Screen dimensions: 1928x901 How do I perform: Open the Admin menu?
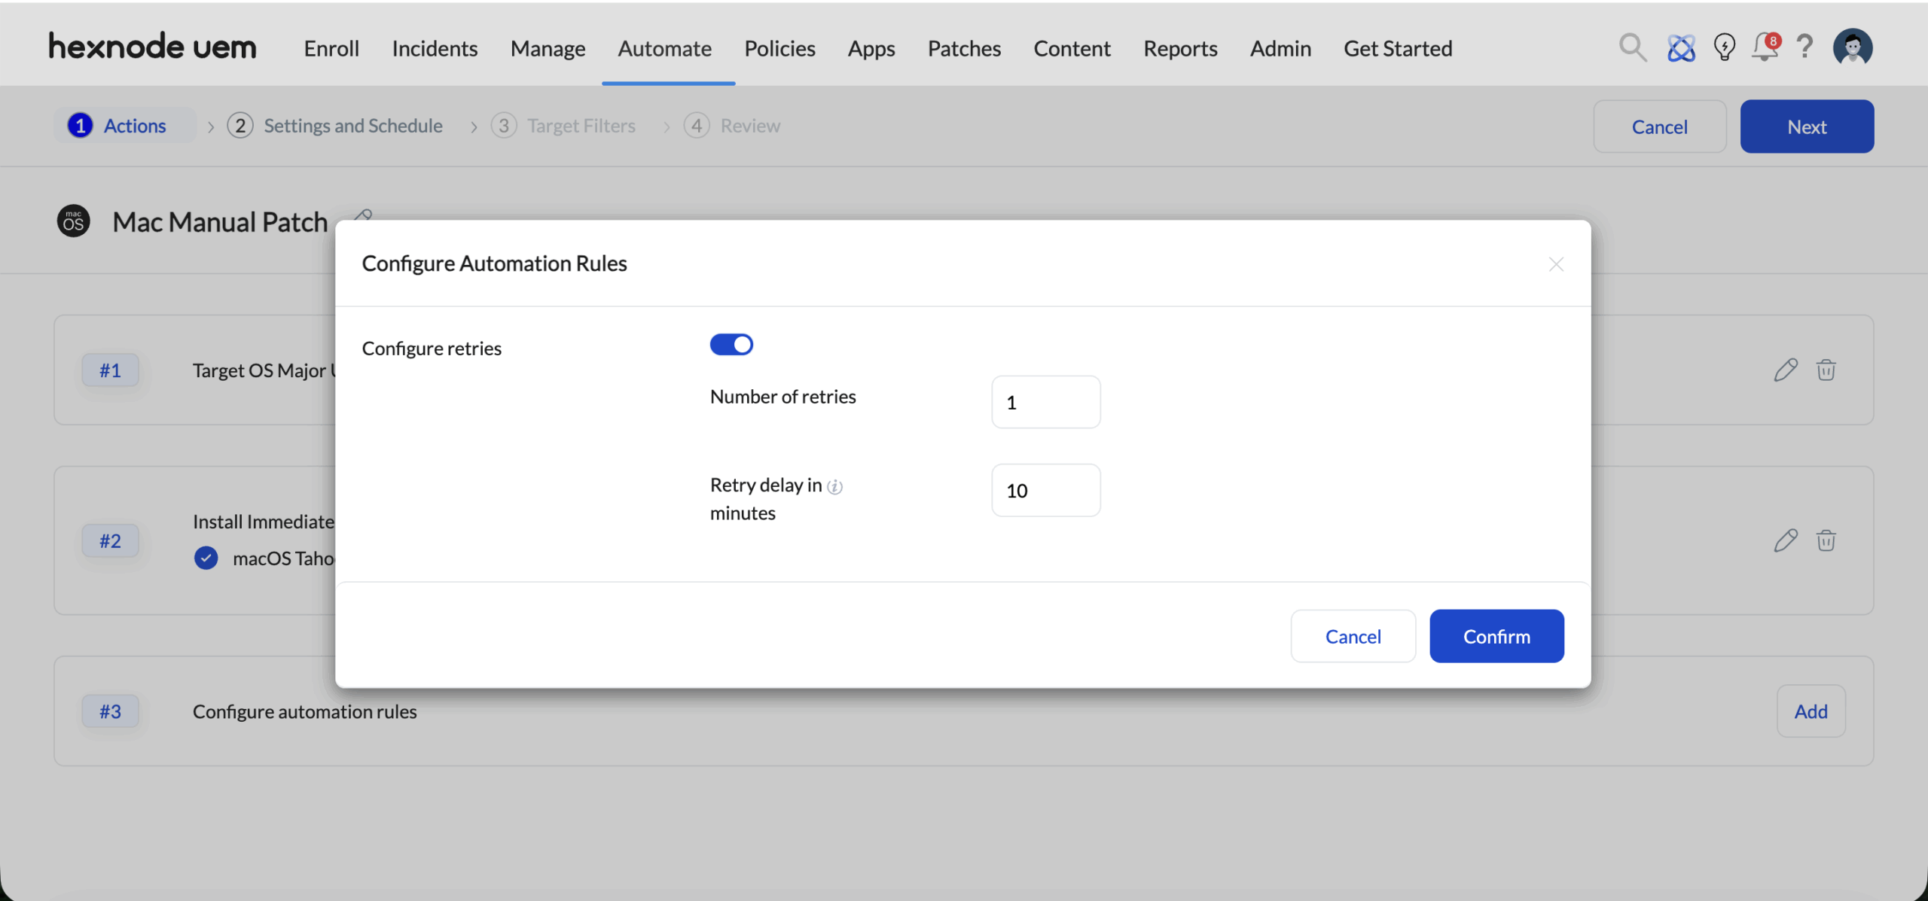click(1280, 48)
